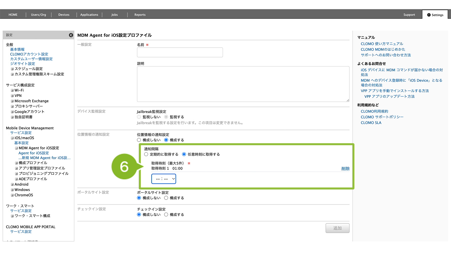The image size is (451, 253).
Task: Expand the スケジュール設定 plus icon
Action: click(x=12, y=69)
